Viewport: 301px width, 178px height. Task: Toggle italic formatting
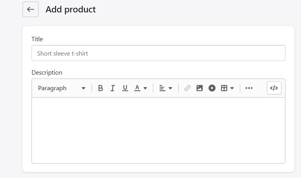(113, 88)
